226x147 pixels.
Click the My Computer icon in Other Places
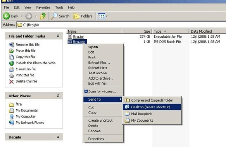(x=11, y=117)
